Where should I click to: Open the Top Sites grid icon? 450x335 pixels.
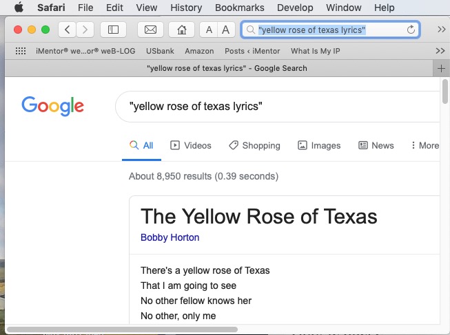pos(21,51)
